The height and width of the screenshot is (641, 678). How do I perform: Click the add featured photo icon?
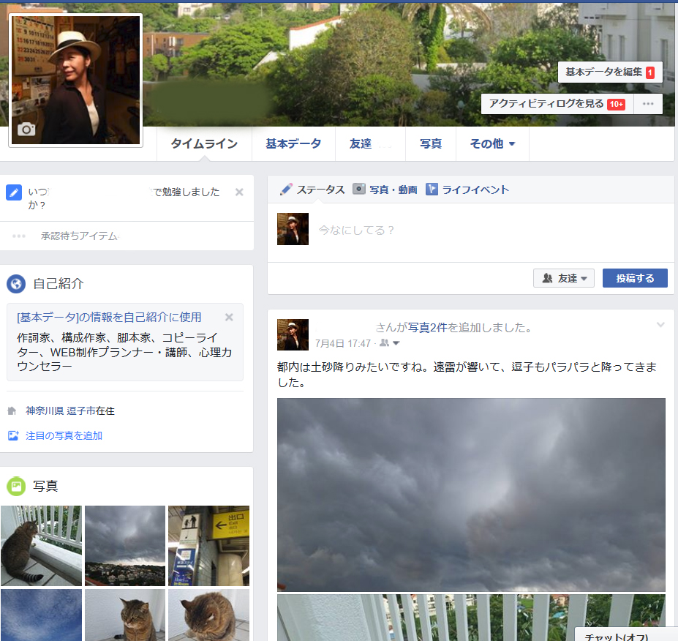pyautogui.click(x=13, y=435)
